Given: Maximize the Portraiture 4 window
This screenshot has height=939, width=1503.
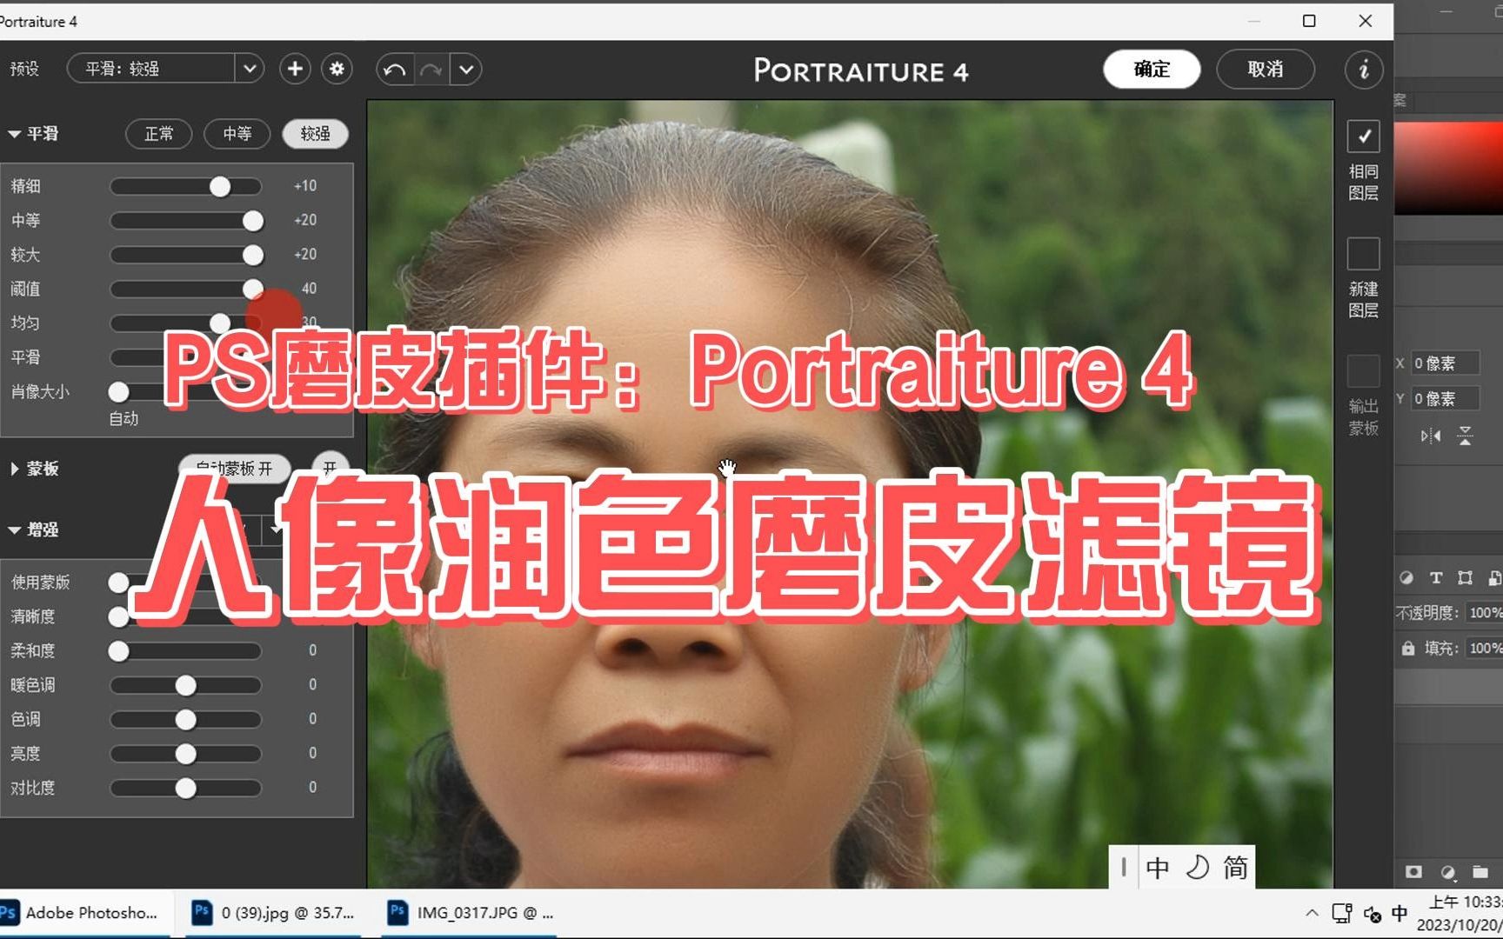Looking at the screenshot, I should click(x=1309, y=21).
